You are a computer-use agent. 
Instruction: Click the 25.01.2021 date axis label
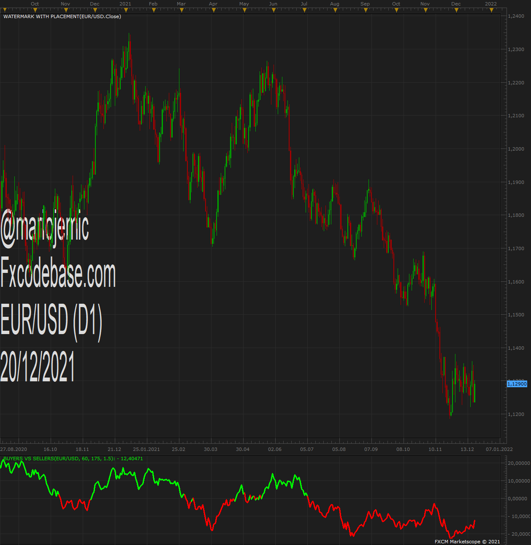(146, 449)
